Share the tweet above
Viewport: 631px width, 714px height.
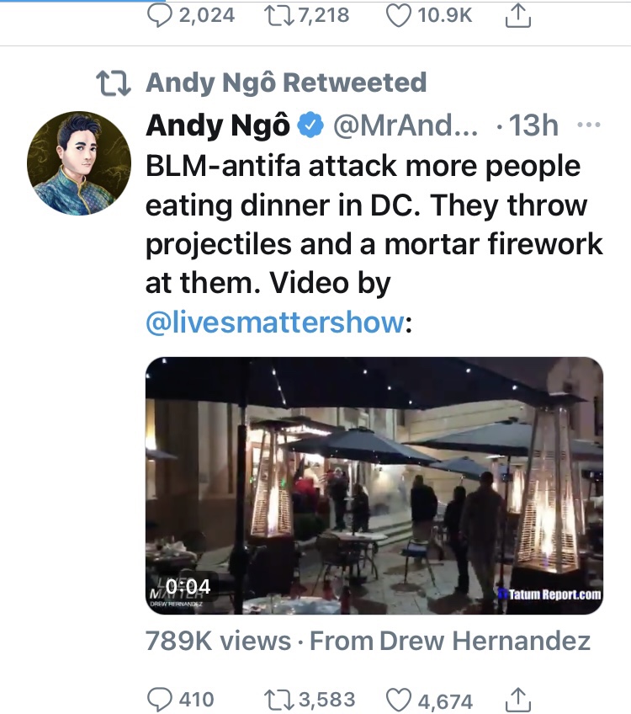point(518,15)
